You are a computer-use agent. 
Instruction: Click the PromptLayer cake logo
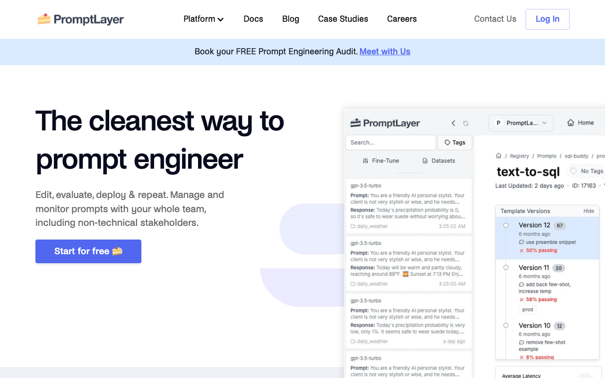pos(81,19)
